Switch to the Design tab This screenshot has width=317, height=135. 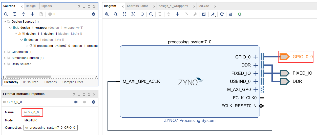[x=31, y=6]
